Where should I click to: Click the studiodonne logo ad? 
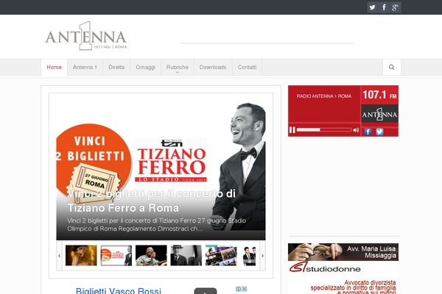click(325, 268)
